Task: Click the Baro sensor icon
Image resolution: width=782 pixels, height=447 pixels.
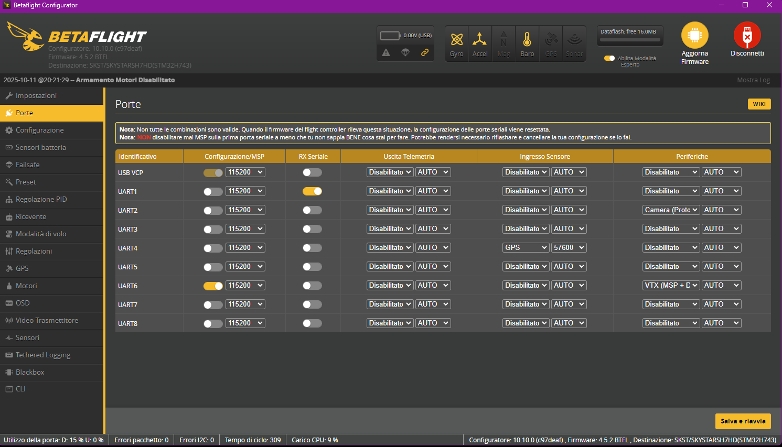Action: tap(527, 40)
